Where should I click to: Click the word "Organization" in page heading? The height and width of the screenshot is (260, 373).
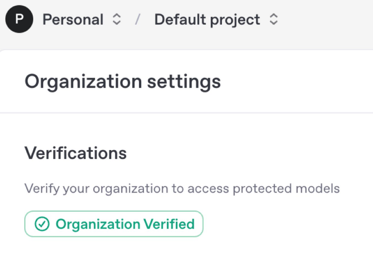pyautogui.click(x=83, y=82)
